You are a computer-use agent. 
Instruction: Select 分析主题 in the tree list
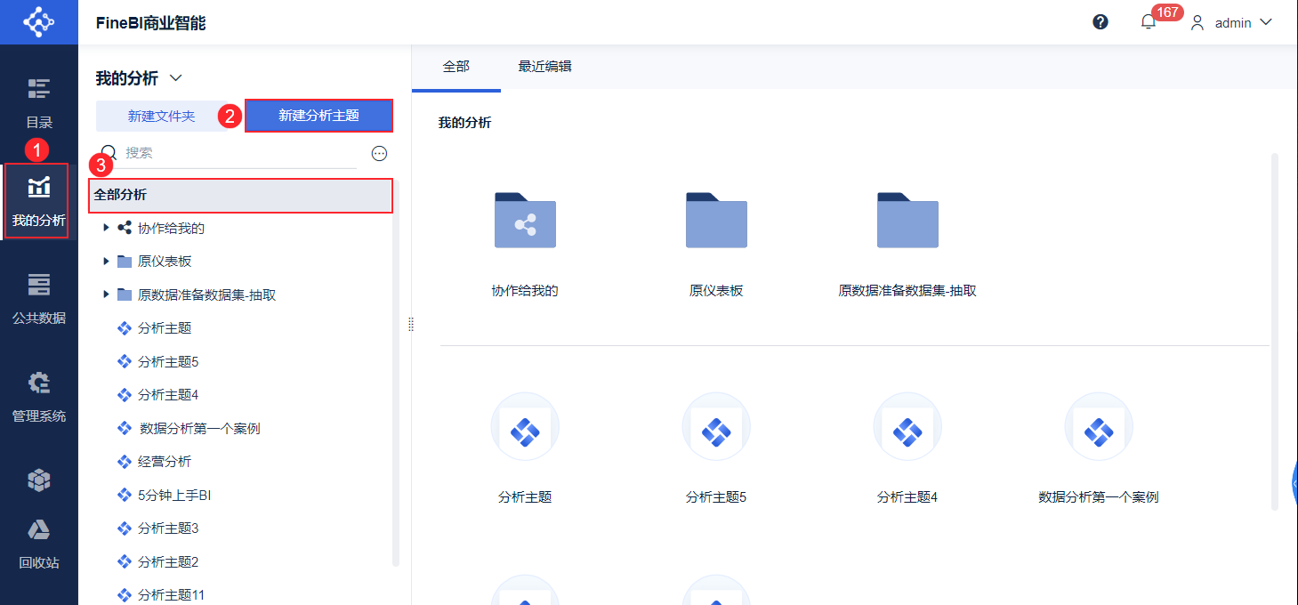pos(165,328)
